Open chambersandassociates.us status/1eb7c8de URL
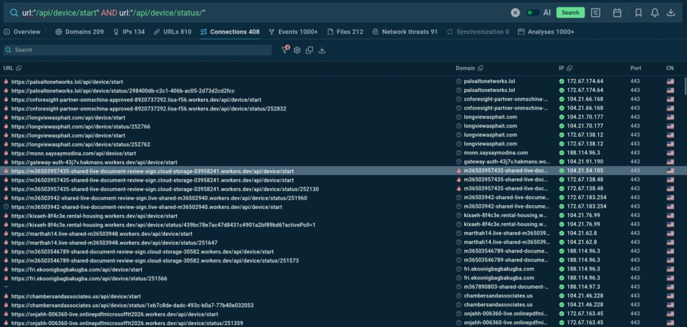Screen dimensions: 687x327 (132, 305)
